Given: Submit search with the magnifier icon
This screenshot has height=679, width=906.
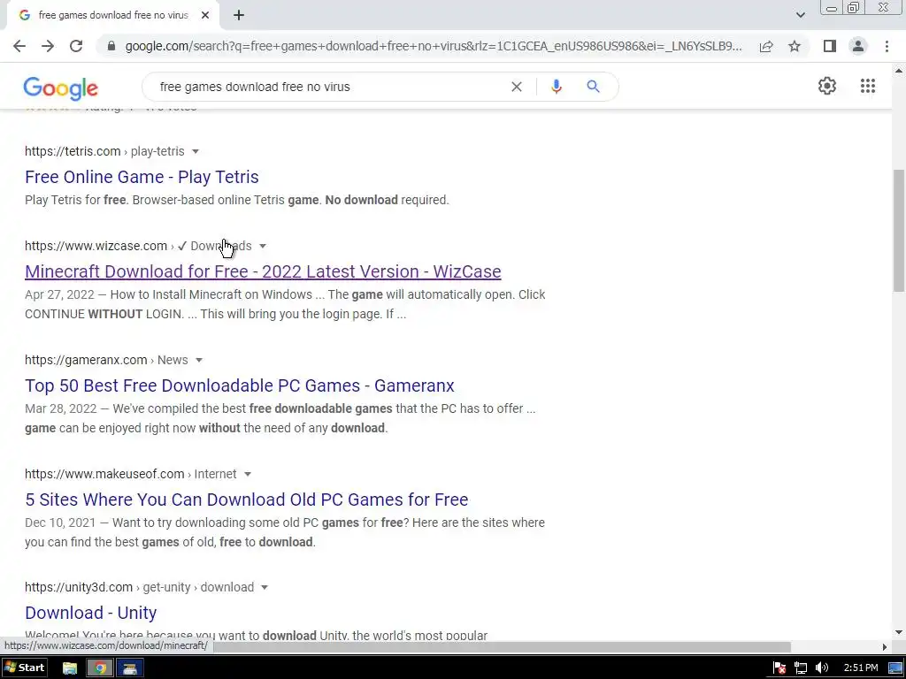Looking at the screenshot, I should coord(593,87).
